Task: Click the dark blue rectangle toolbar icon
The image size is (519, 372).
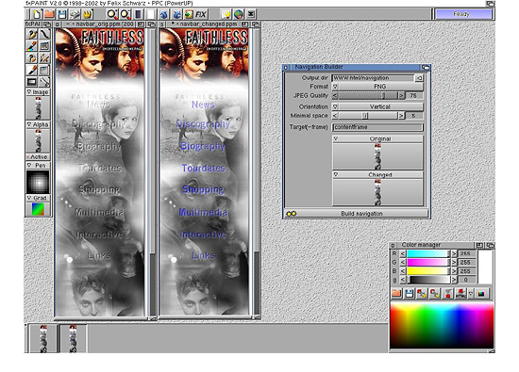Action: coord(138,14)
